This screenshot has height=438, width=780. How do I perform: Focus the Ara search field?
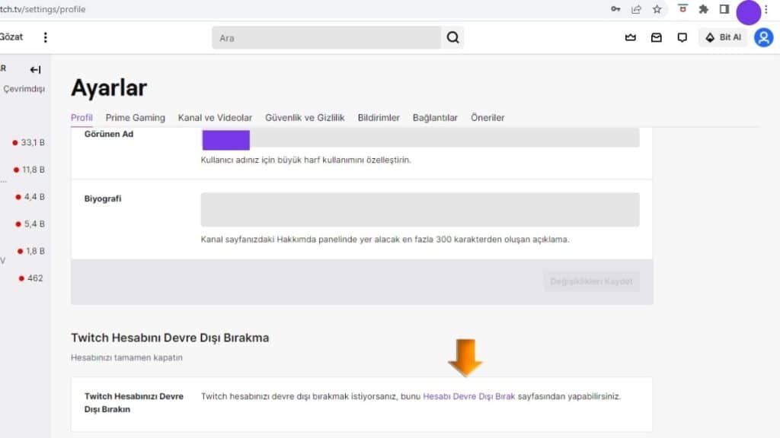click(x=326, y=38)
